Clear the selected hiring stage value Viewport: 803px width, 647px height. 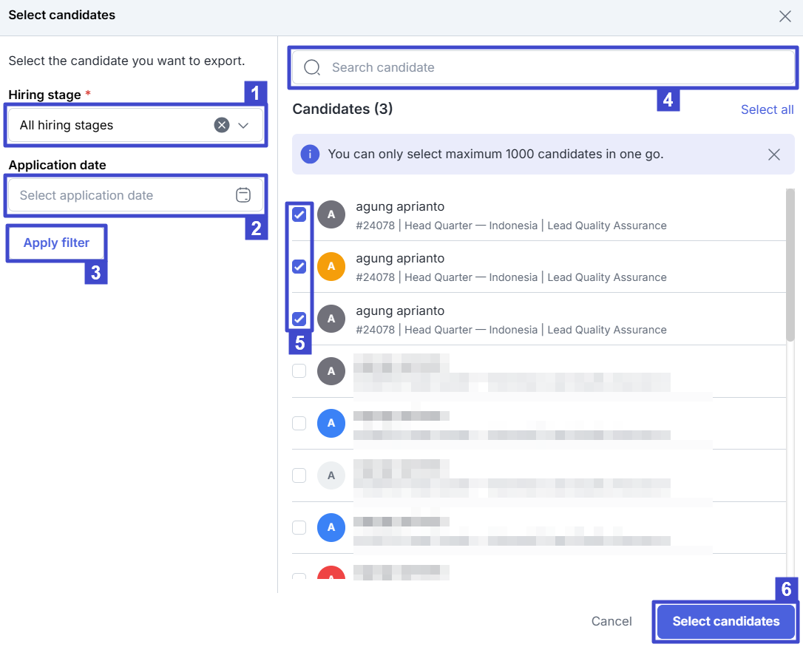221,125
